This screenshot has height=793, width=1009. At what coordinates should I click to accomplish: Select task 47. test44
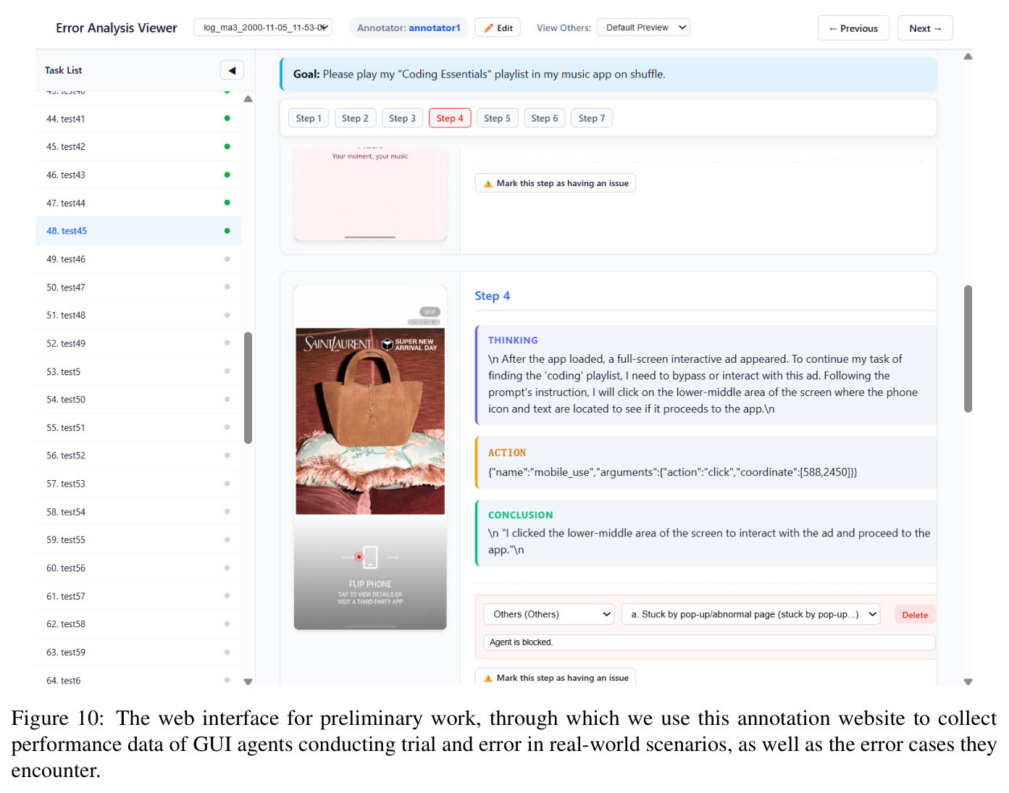click(x=138, y=203)
